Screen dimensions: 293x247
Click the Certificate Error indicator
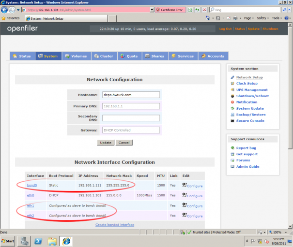click(170, 10)
